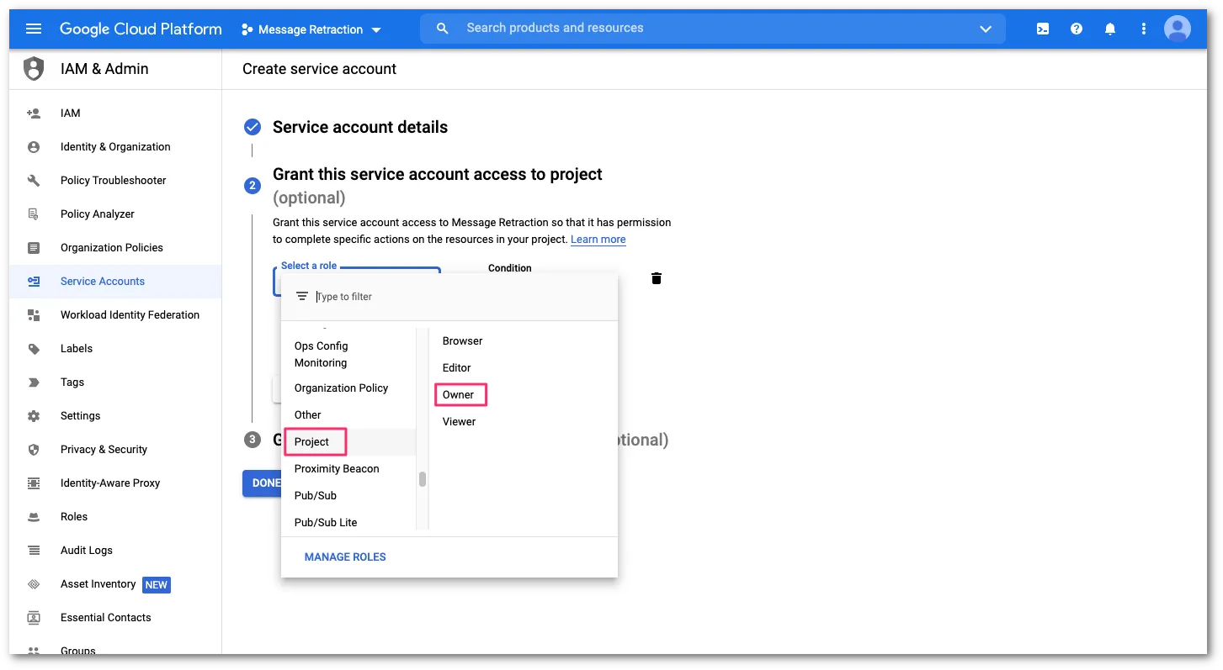Open the Message Retraction project dropdown
Screen dimensions: 1223x670
[311, 28]
